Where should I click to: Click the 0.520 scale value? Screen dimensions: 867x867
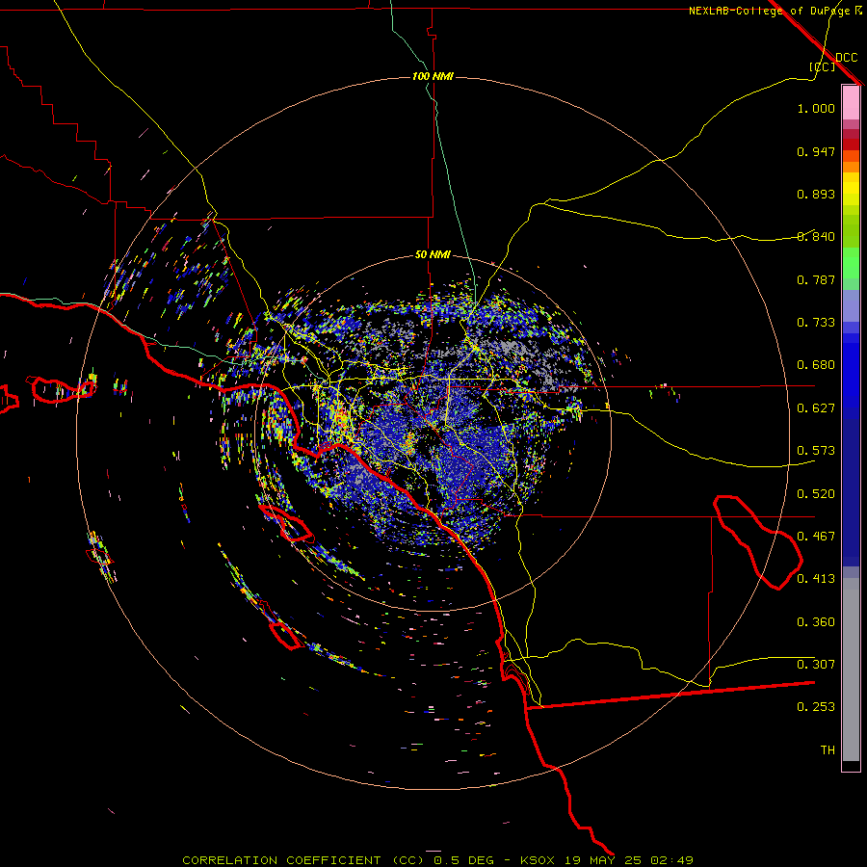[816, 494]
